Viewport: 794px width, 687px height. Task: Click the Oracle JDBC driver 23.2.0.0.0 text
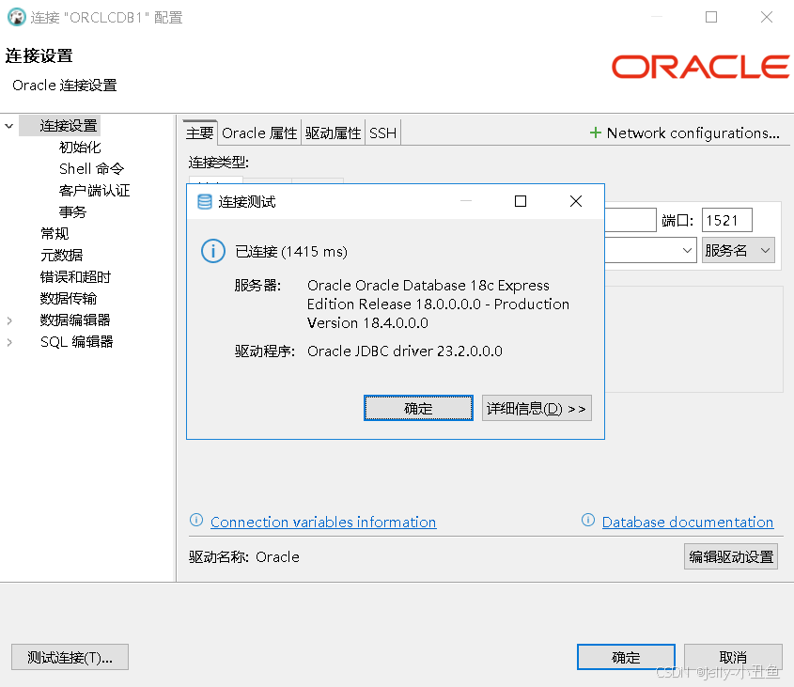(405, 351)
